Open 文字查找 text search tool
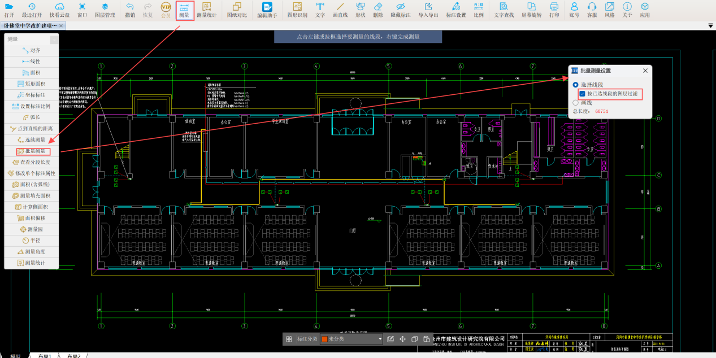 click(x=504, y=10)
